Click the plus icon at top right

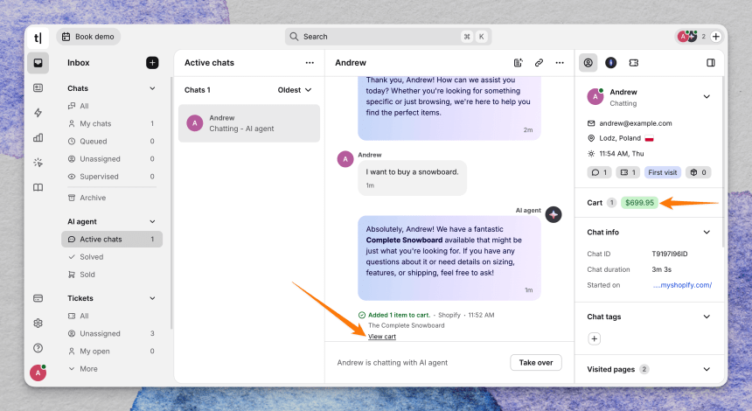coord(715,37)
